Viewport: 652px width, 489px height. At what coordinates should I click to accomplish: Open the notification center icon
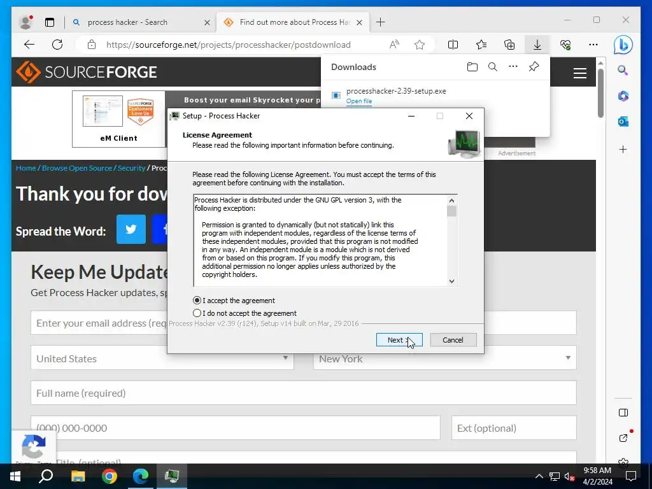pyautogui.click(x=631, y=476)
